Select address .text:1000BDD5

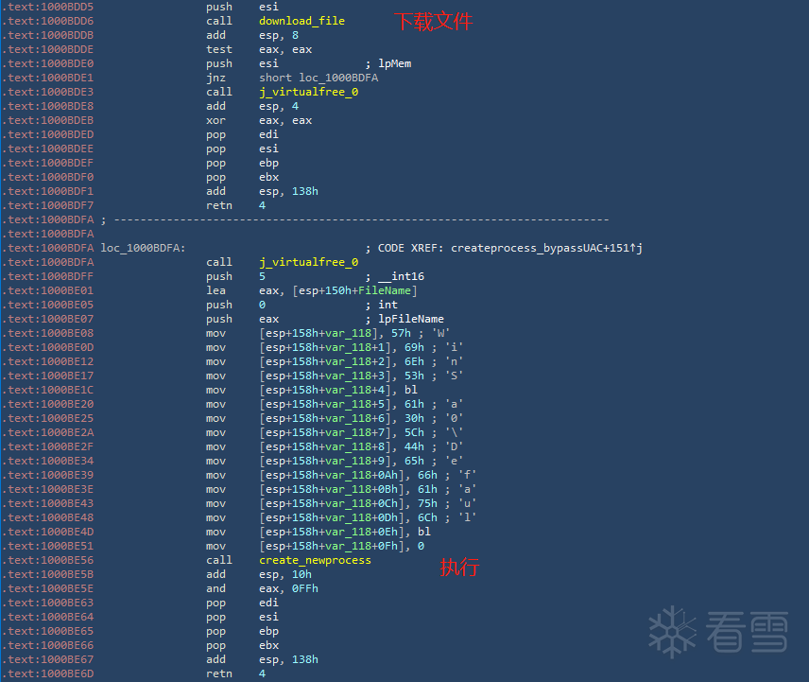click(x=47, y=7)
